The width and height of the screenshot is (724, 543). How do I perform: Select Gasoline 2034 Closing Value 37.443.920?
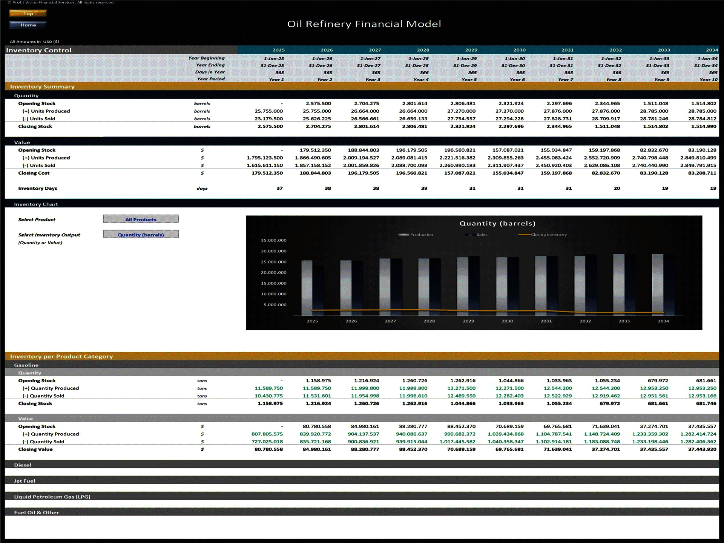(702, 449)
